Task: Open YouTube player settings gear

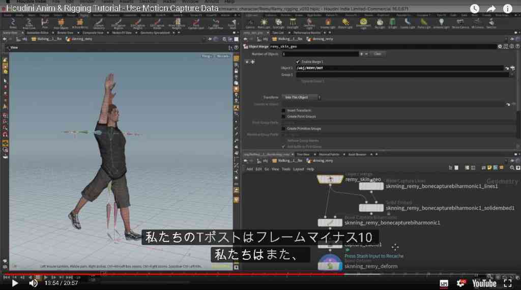Action: pos(461,283)
